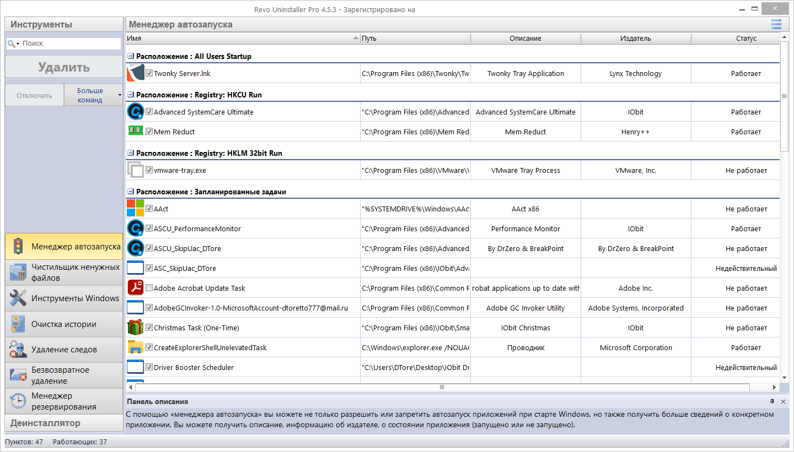Image resolution: width=794 pixels, height=452 pixels.
Task: Collapse Registry: HKCU Run group
Action: [x=131, y=95]
